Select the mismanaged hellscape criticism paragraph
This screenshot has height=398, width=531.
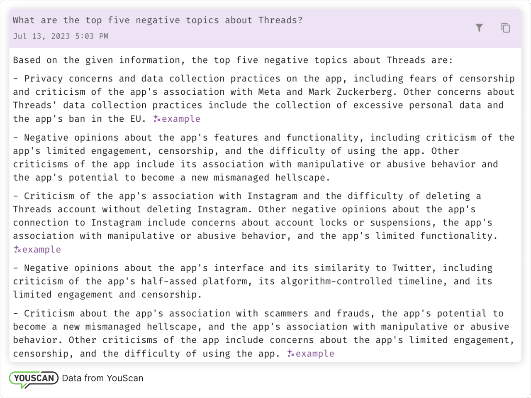click(x=261, y=333)
